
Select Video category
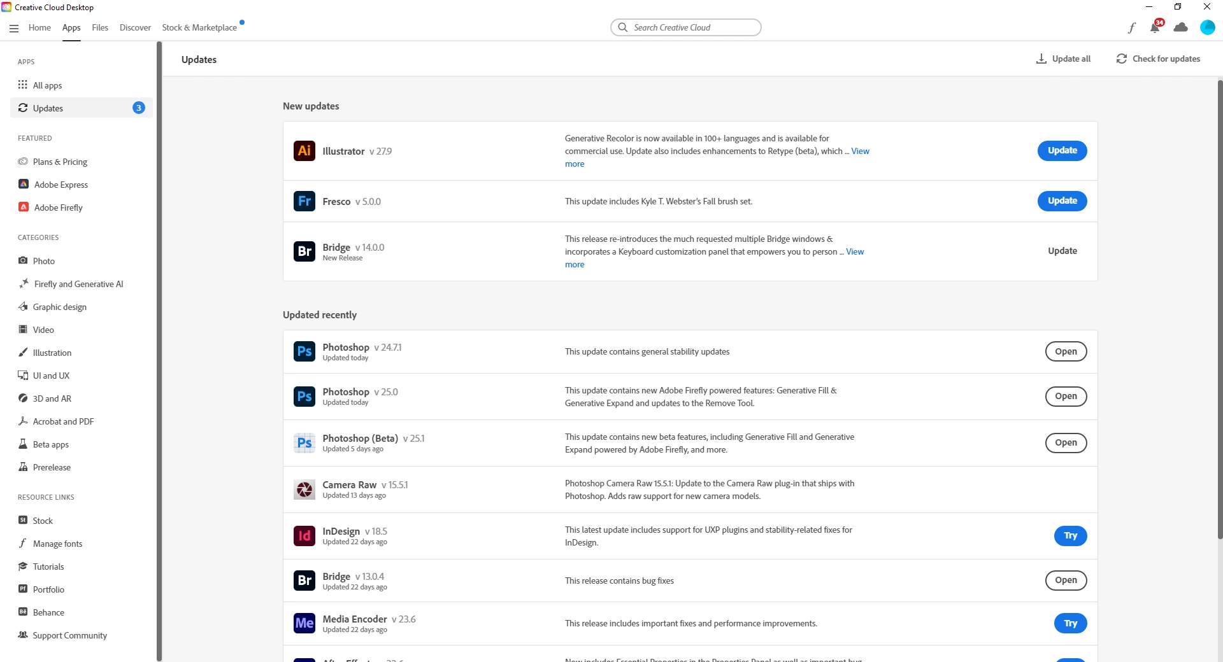coord(43,330)
